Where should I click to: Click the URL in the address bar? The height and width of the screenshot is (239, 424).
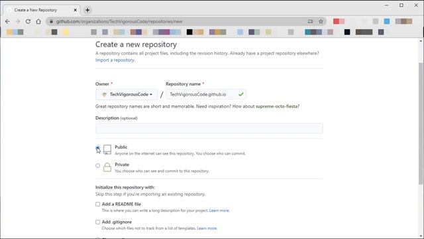(x=119, y=21)
